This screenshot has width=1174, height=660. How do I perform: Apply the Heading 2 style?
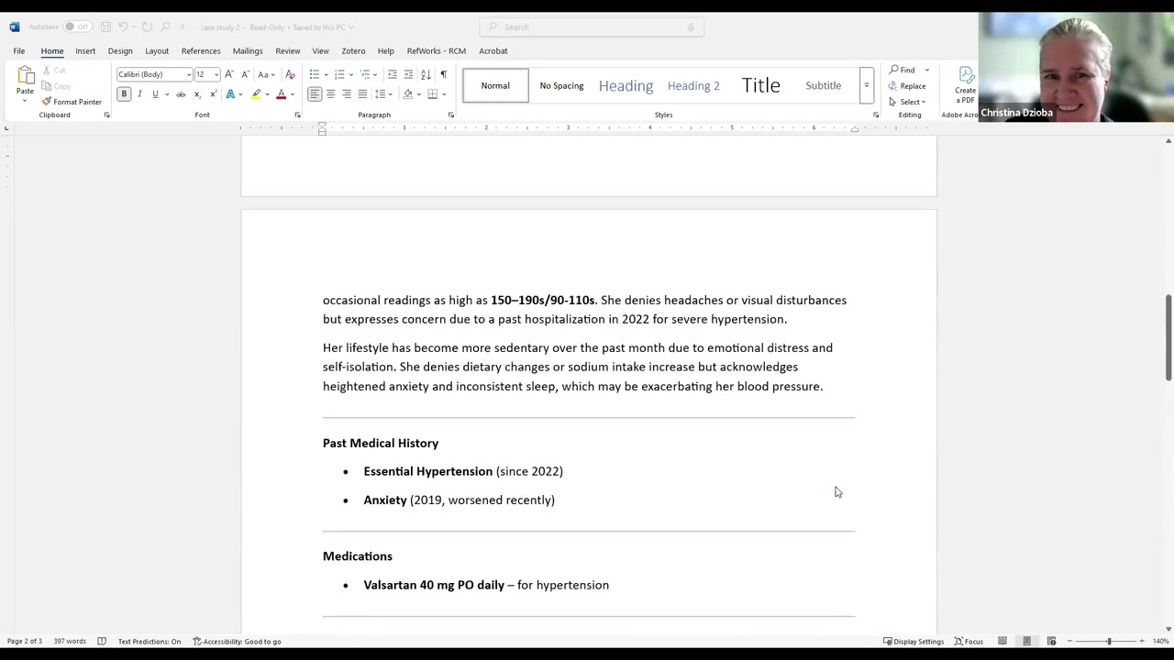(693, 85)
